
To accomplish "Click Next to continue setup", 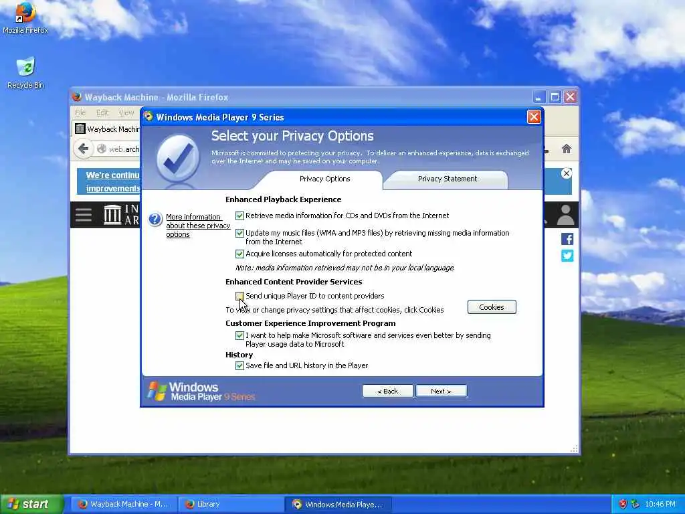I will click(441, 391).
